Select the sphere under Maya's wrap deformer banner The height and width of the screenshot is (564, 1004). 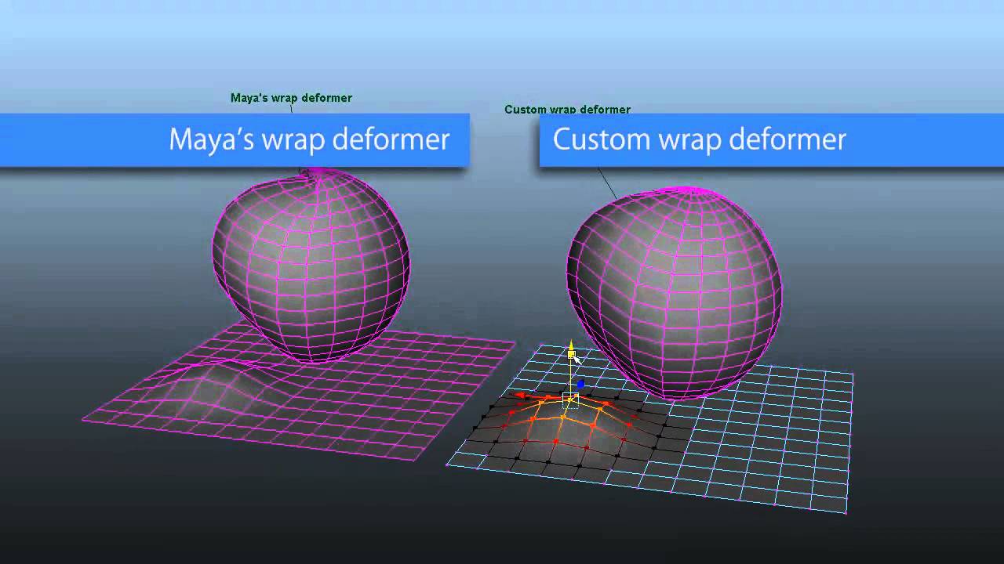click(x=311, y=265)
